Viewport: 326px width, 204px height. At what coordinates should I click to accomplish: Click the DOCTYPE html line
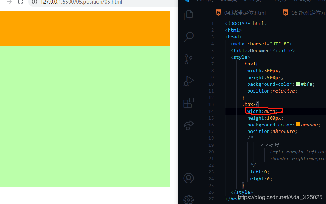[246, 24]
